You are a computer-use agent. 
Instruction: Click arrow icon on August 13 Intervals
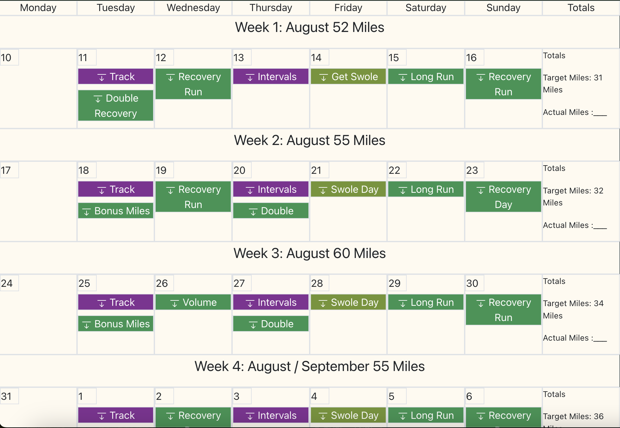(250, 77)
